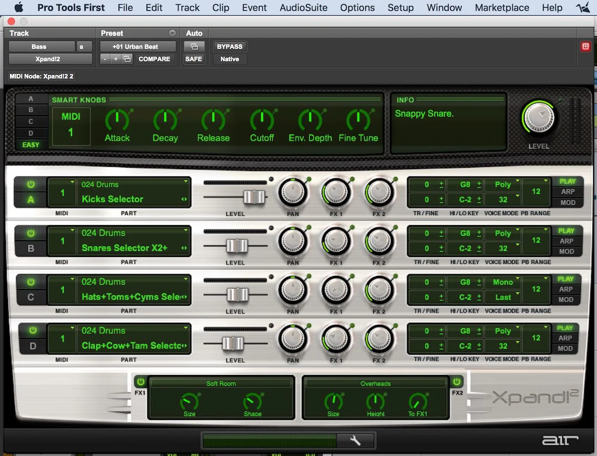Image resolution: width=597 pixels, height=456 pixels.
Task: Open the +01 Urban Beat preset list
Action: point(138,47)
